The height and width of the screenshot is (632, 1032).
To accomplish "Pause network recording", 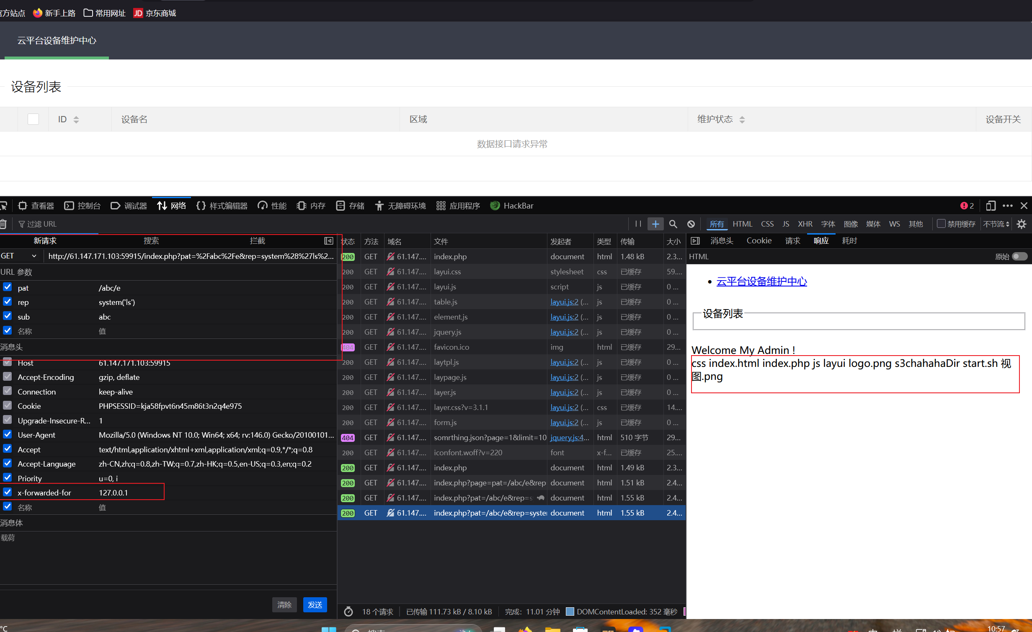I will coord(638,224).
